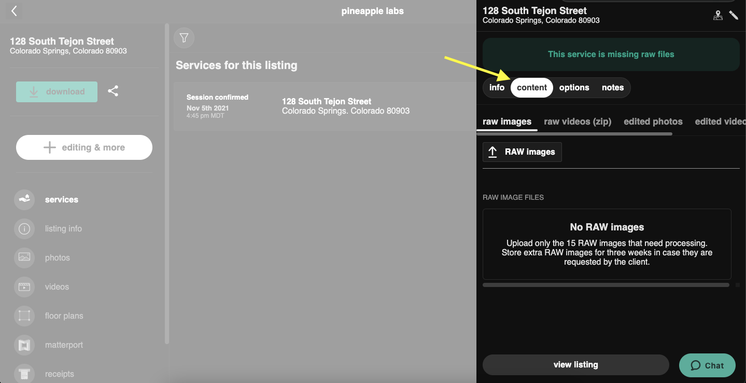Open floor plans sidebar item

[x=64, y=316]
